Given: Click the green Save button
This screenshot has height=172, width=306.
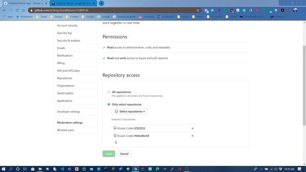Looking at the screenshot, I should [x=109, y=154].
